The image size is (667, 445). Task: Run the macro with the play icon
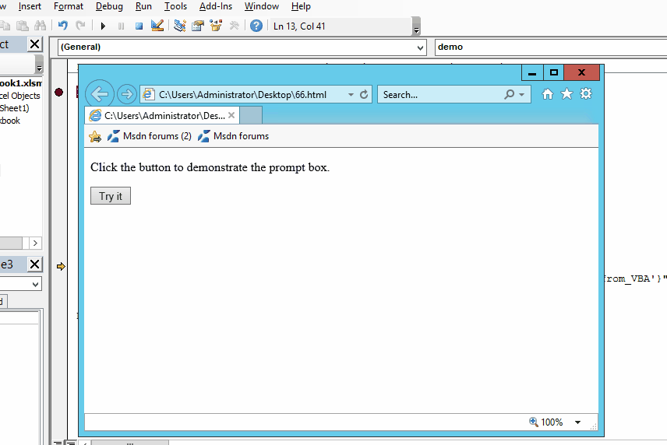pyautogui.click(x=103, y=26)
